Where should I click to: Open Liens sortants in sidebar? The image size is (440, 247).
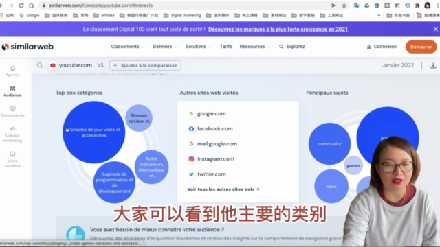pyautogui.click(x=12, y=160)
